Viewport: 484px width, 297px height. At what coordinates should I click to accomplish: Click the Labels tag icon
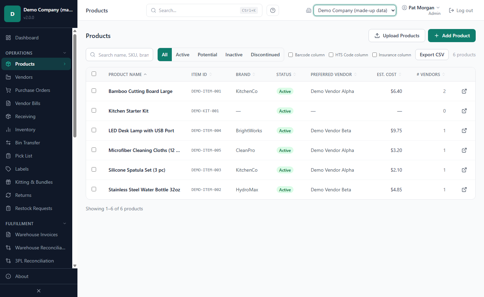coord(8,169)
